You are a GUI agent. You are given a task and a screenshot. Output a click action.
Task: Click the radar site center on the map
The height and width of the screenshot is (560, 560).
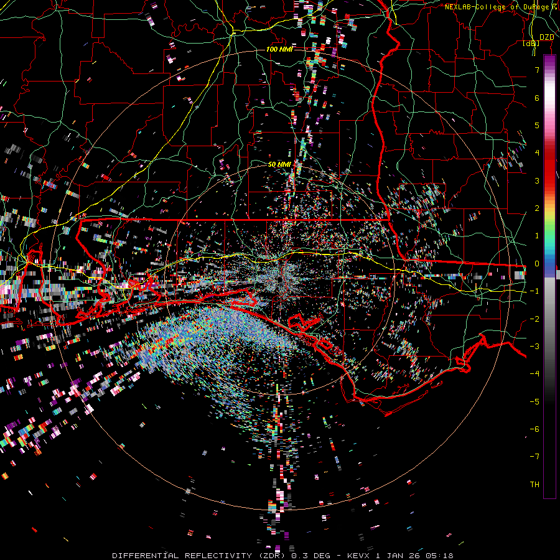279,279
